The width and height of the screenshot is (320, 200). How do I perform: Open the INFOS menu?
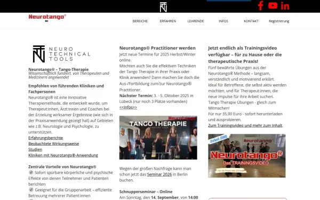pyautogui.click(x=223, y=21)
